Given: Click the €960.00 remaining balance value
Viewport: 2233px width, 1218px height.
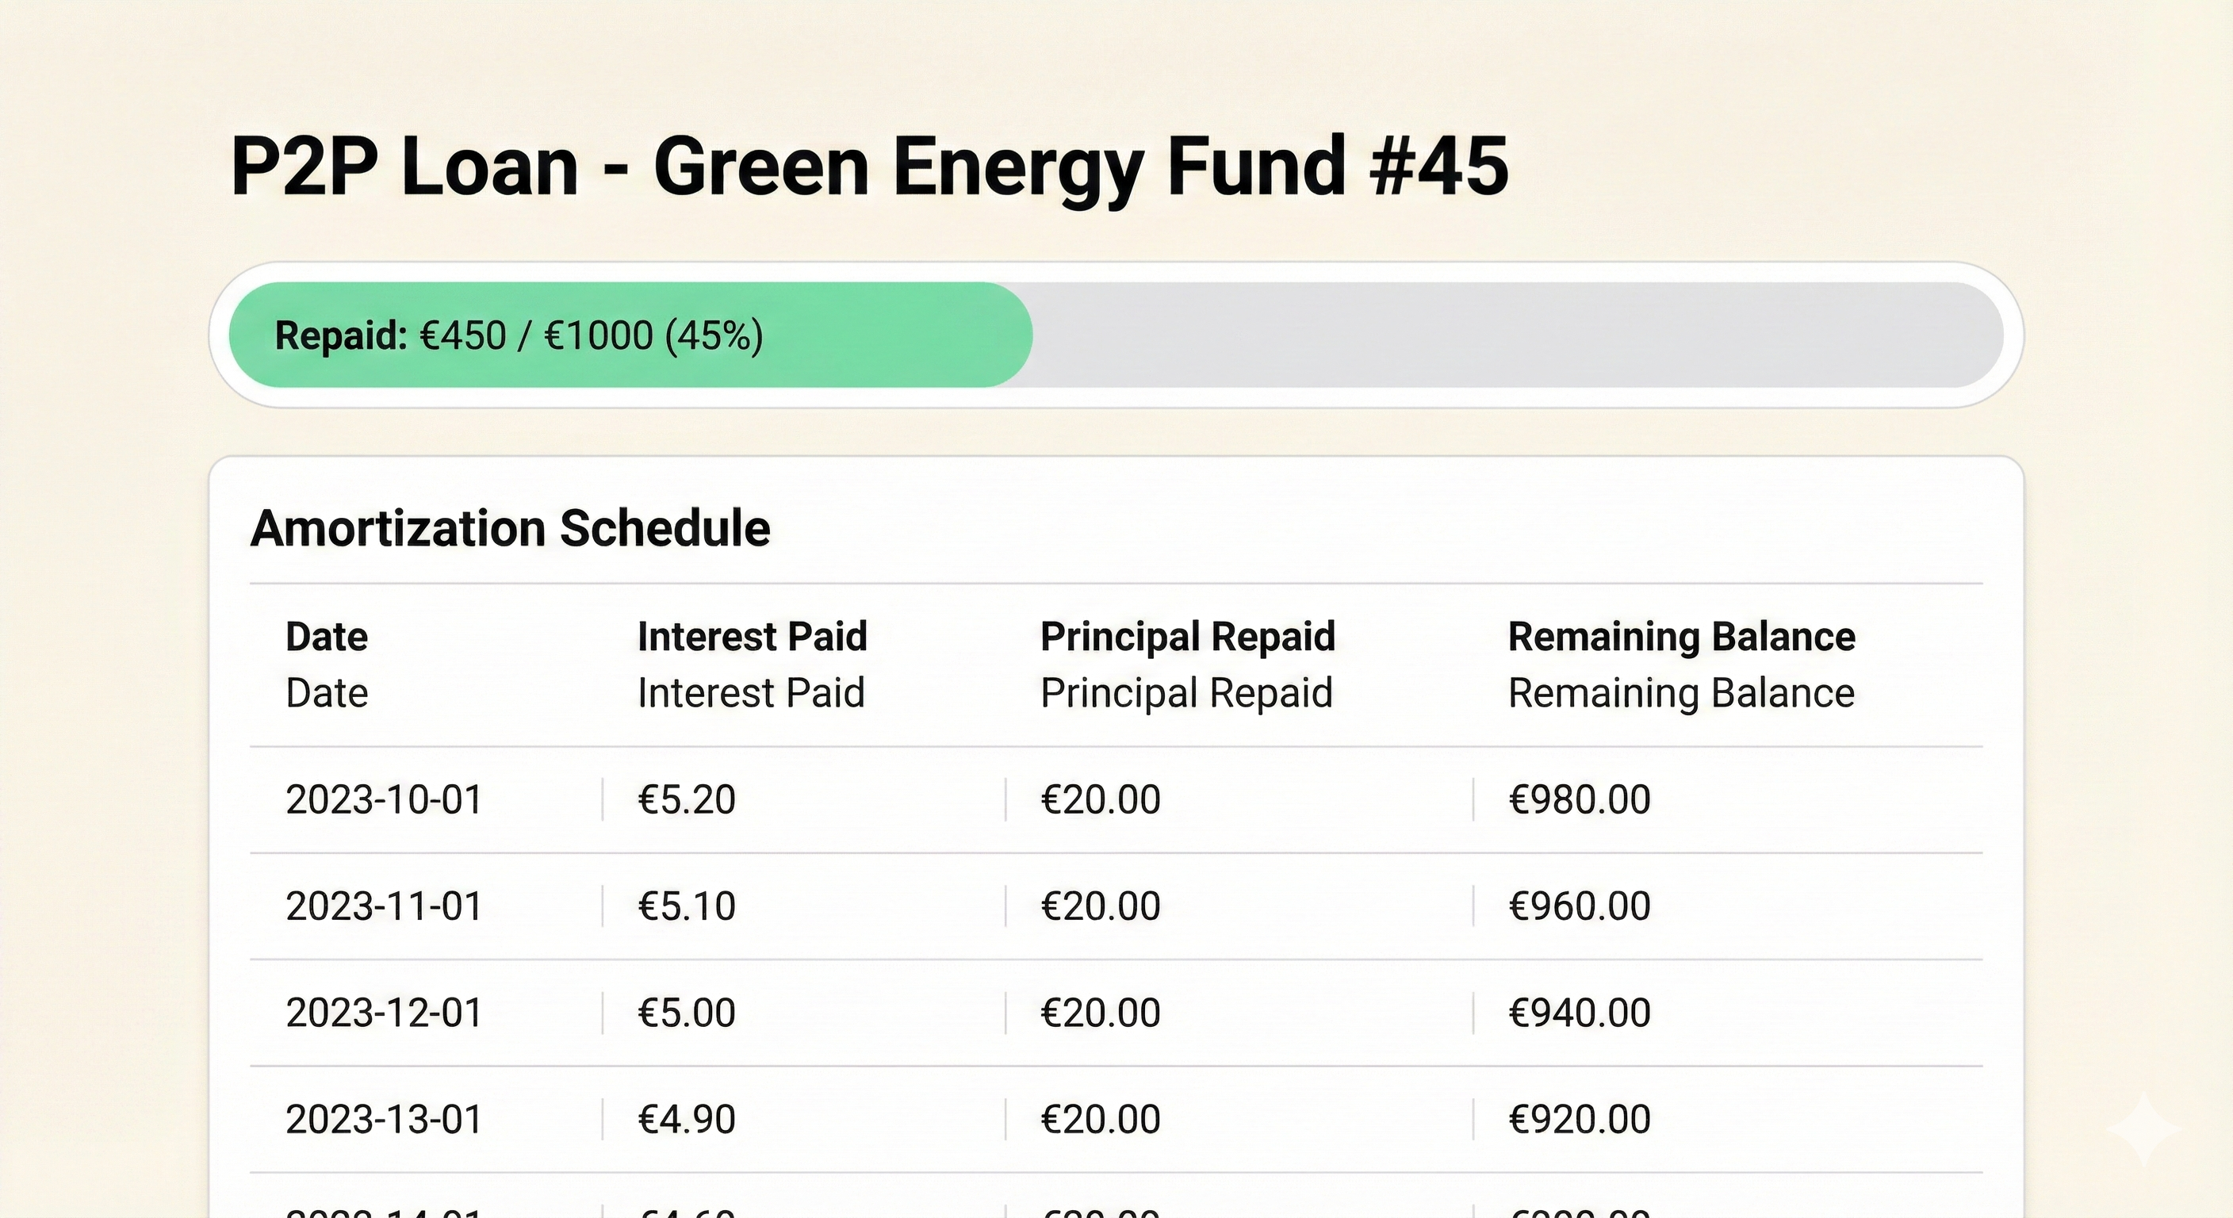Looking at the screenshot, I should click(1580, 906).
